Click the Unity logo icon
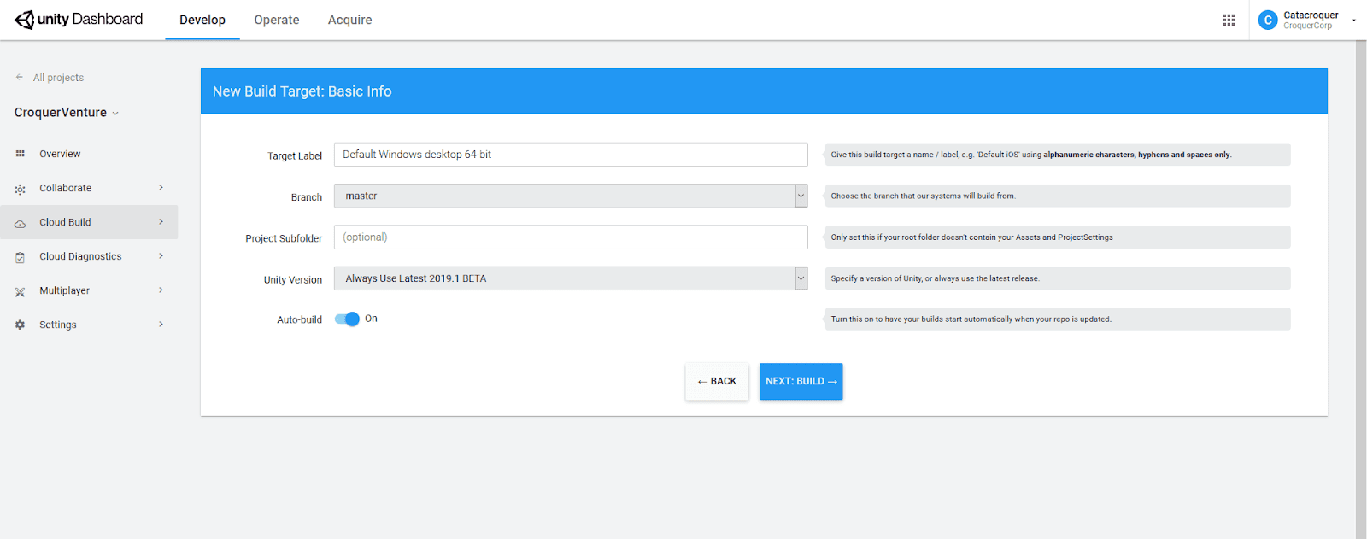Image resolution: width=1367 pixels, height=539 pixels. [x=25, y=20]
